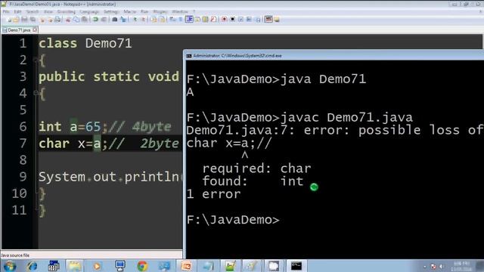The width and height of the screenshot is (484, 272).
Task: Toggle the Function List panel icon
Action: [213, 20]
